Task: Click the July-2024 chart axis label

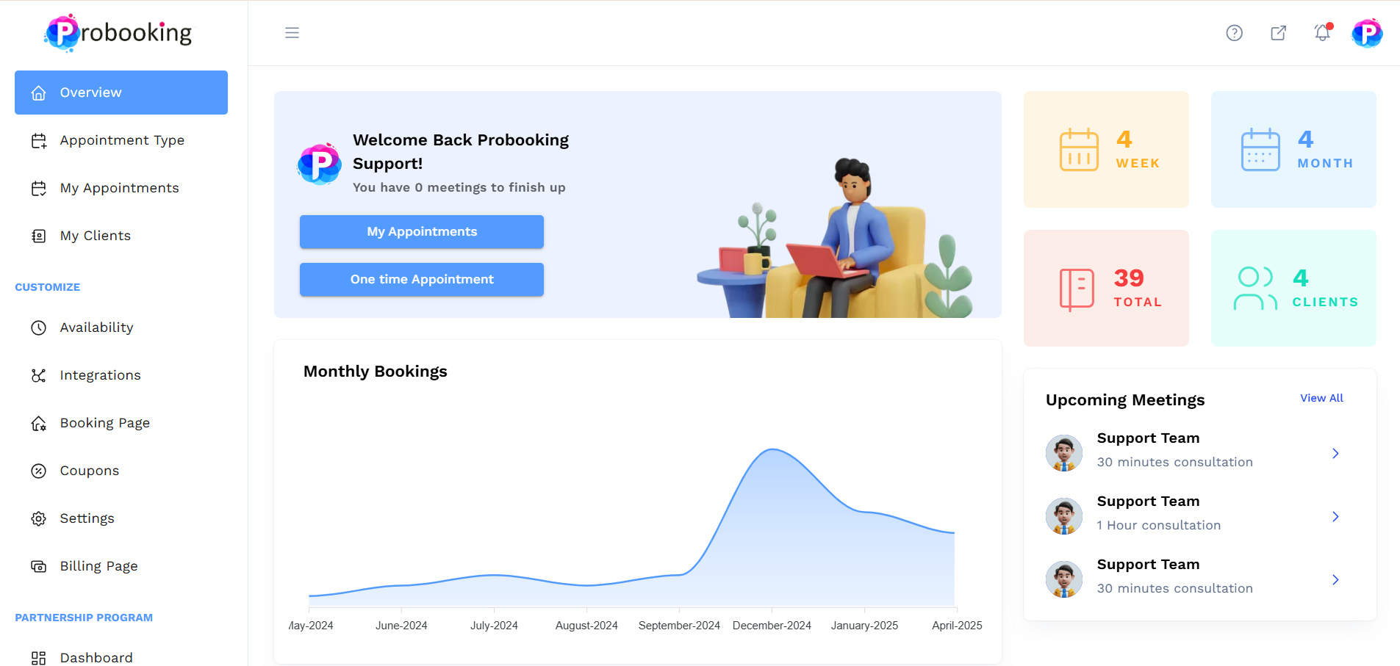Action: coord(494,626)
